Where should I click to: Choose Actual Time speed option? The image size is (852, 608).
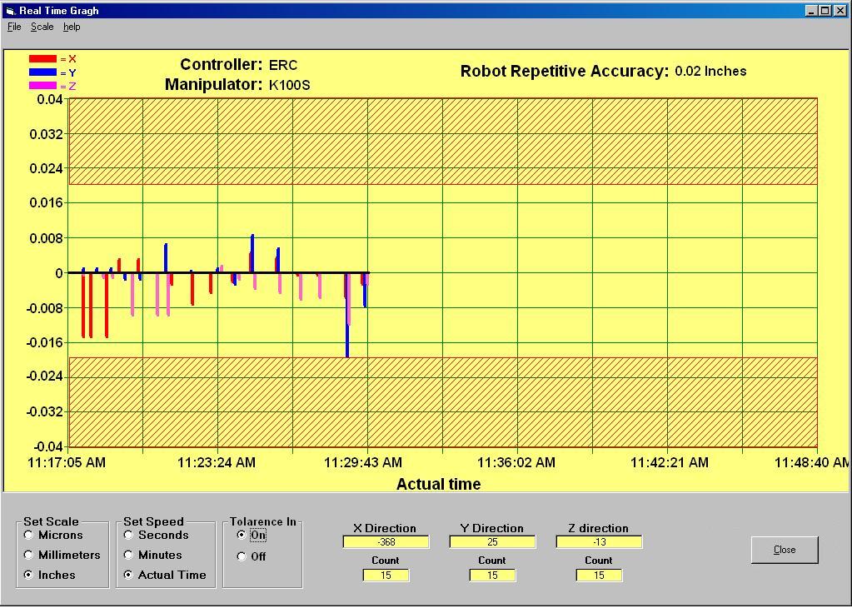[x=129, y=576]
